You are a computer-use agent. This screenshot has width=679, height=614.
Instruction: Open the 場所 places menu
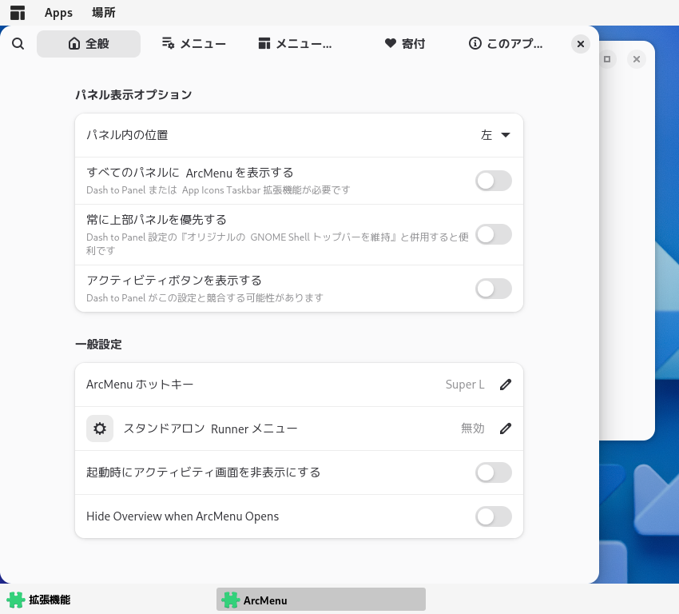[104, 13]
